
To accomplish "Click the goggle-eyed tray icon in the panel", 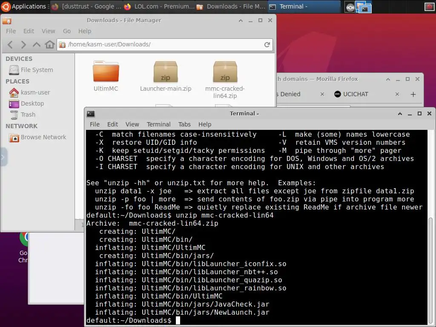I will 350,7.
